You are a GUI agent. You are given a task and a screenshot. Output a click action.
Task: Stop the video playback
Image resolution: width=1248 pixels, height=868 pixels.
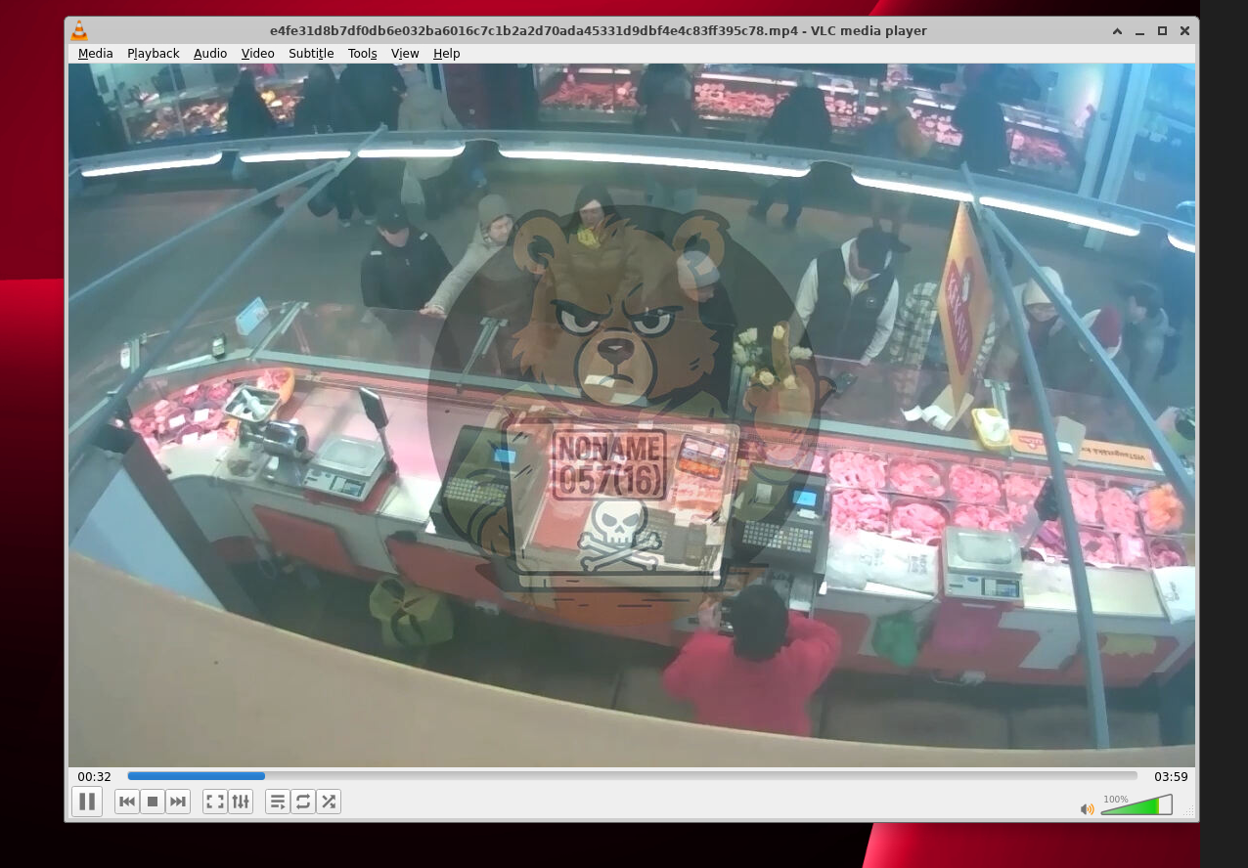coord(153,802)
